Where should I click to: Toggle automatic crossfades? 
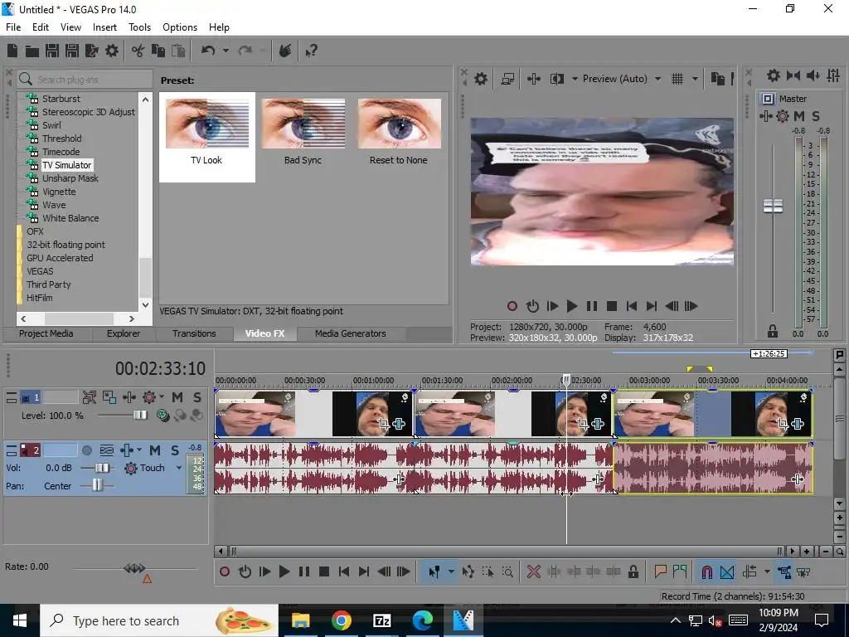tap(727, 571)
